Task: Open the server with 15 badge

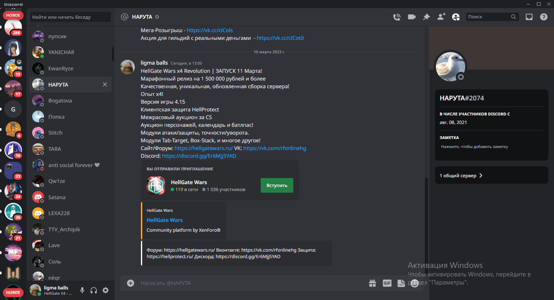Action: [13, 68]
